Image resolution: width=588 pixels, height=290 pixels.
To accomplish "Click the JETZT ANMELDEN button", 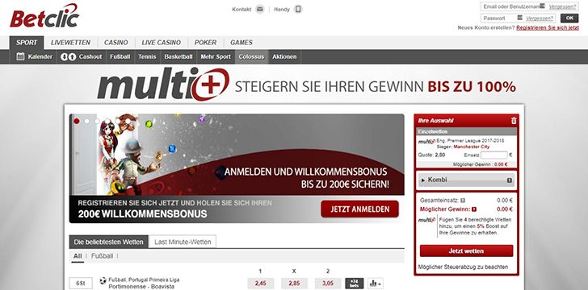I will pos(359,209).
